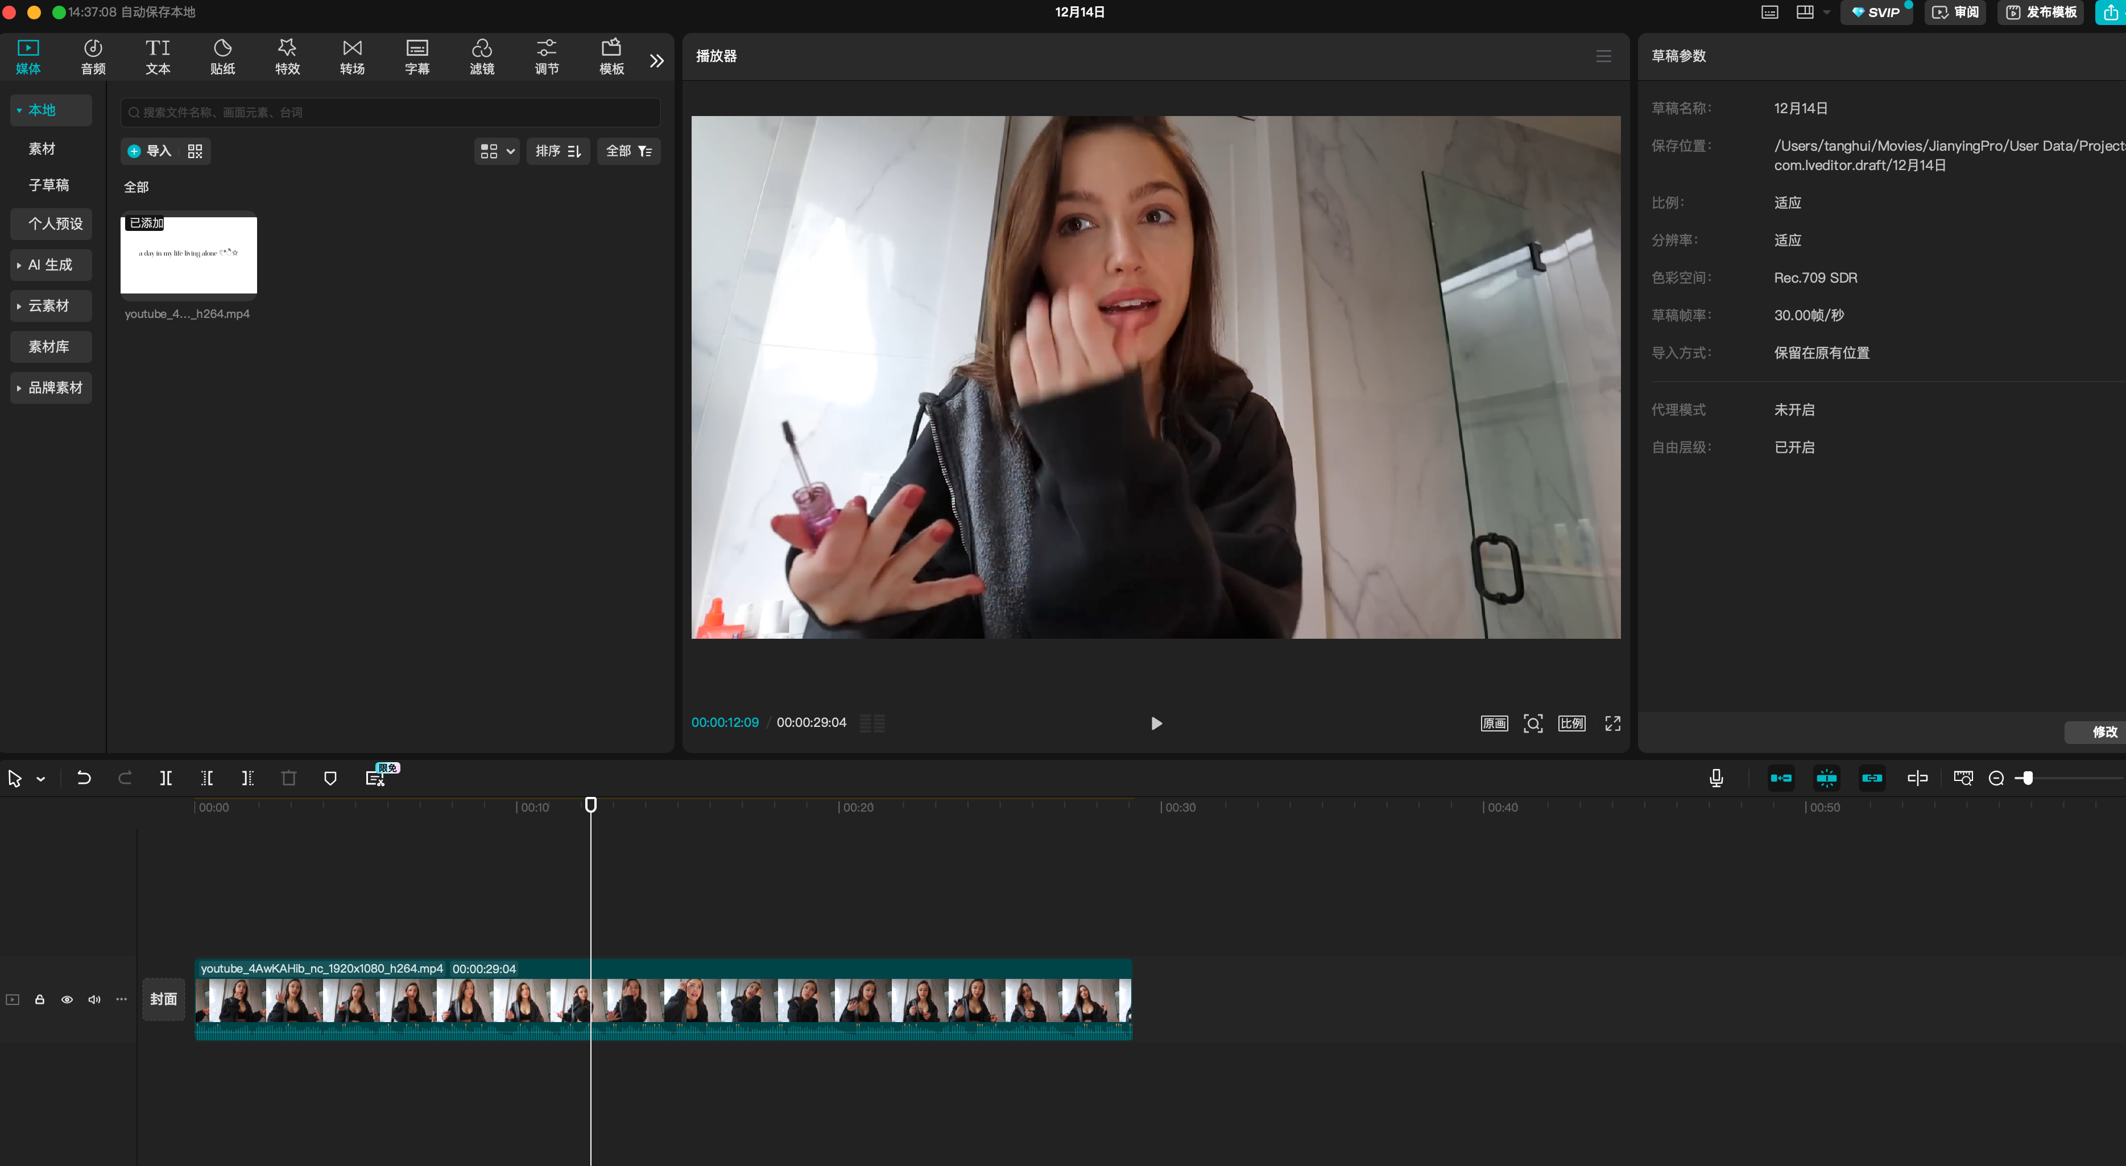The width and height of the screenshot is (2126, 1166).
Task: Open the view mode dropdown
Action: point(497,151)
